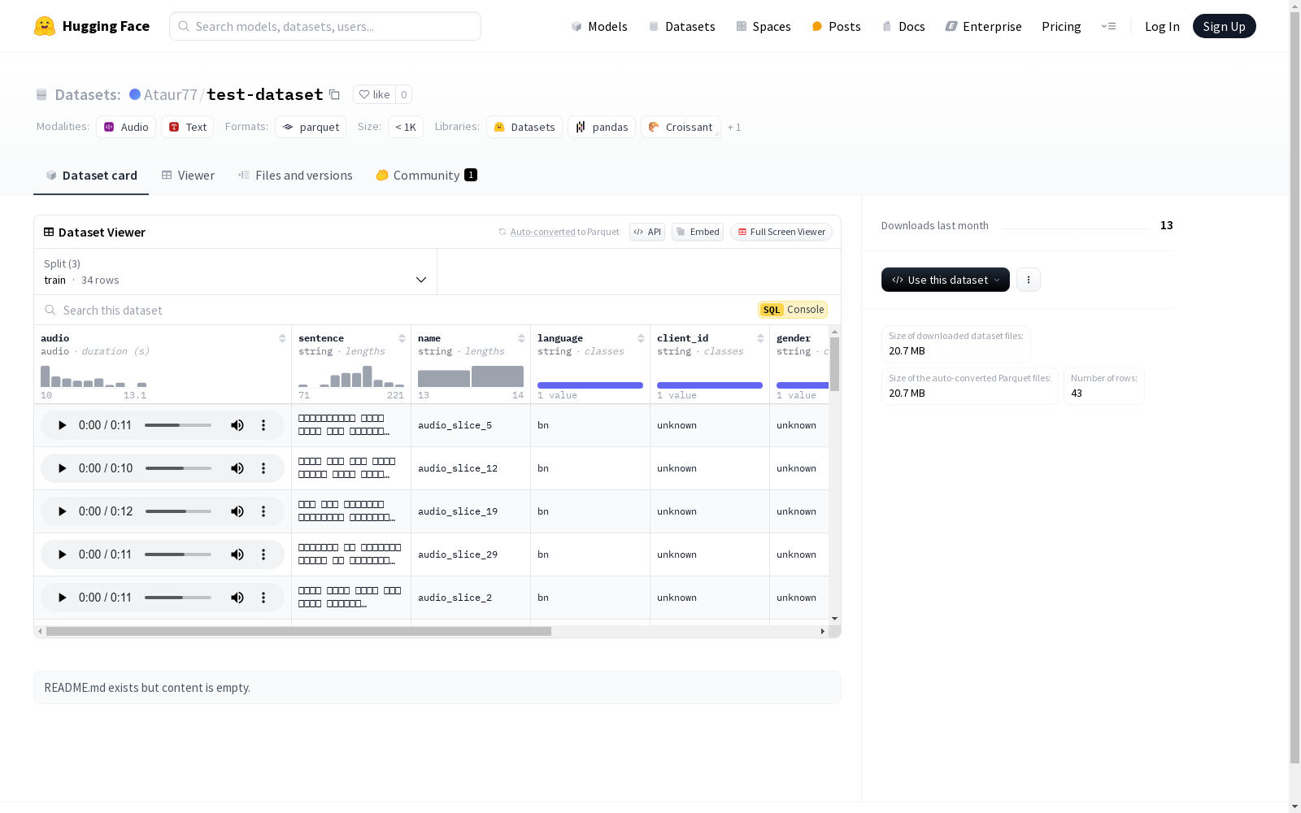Click the API button

tap(647, 232)
